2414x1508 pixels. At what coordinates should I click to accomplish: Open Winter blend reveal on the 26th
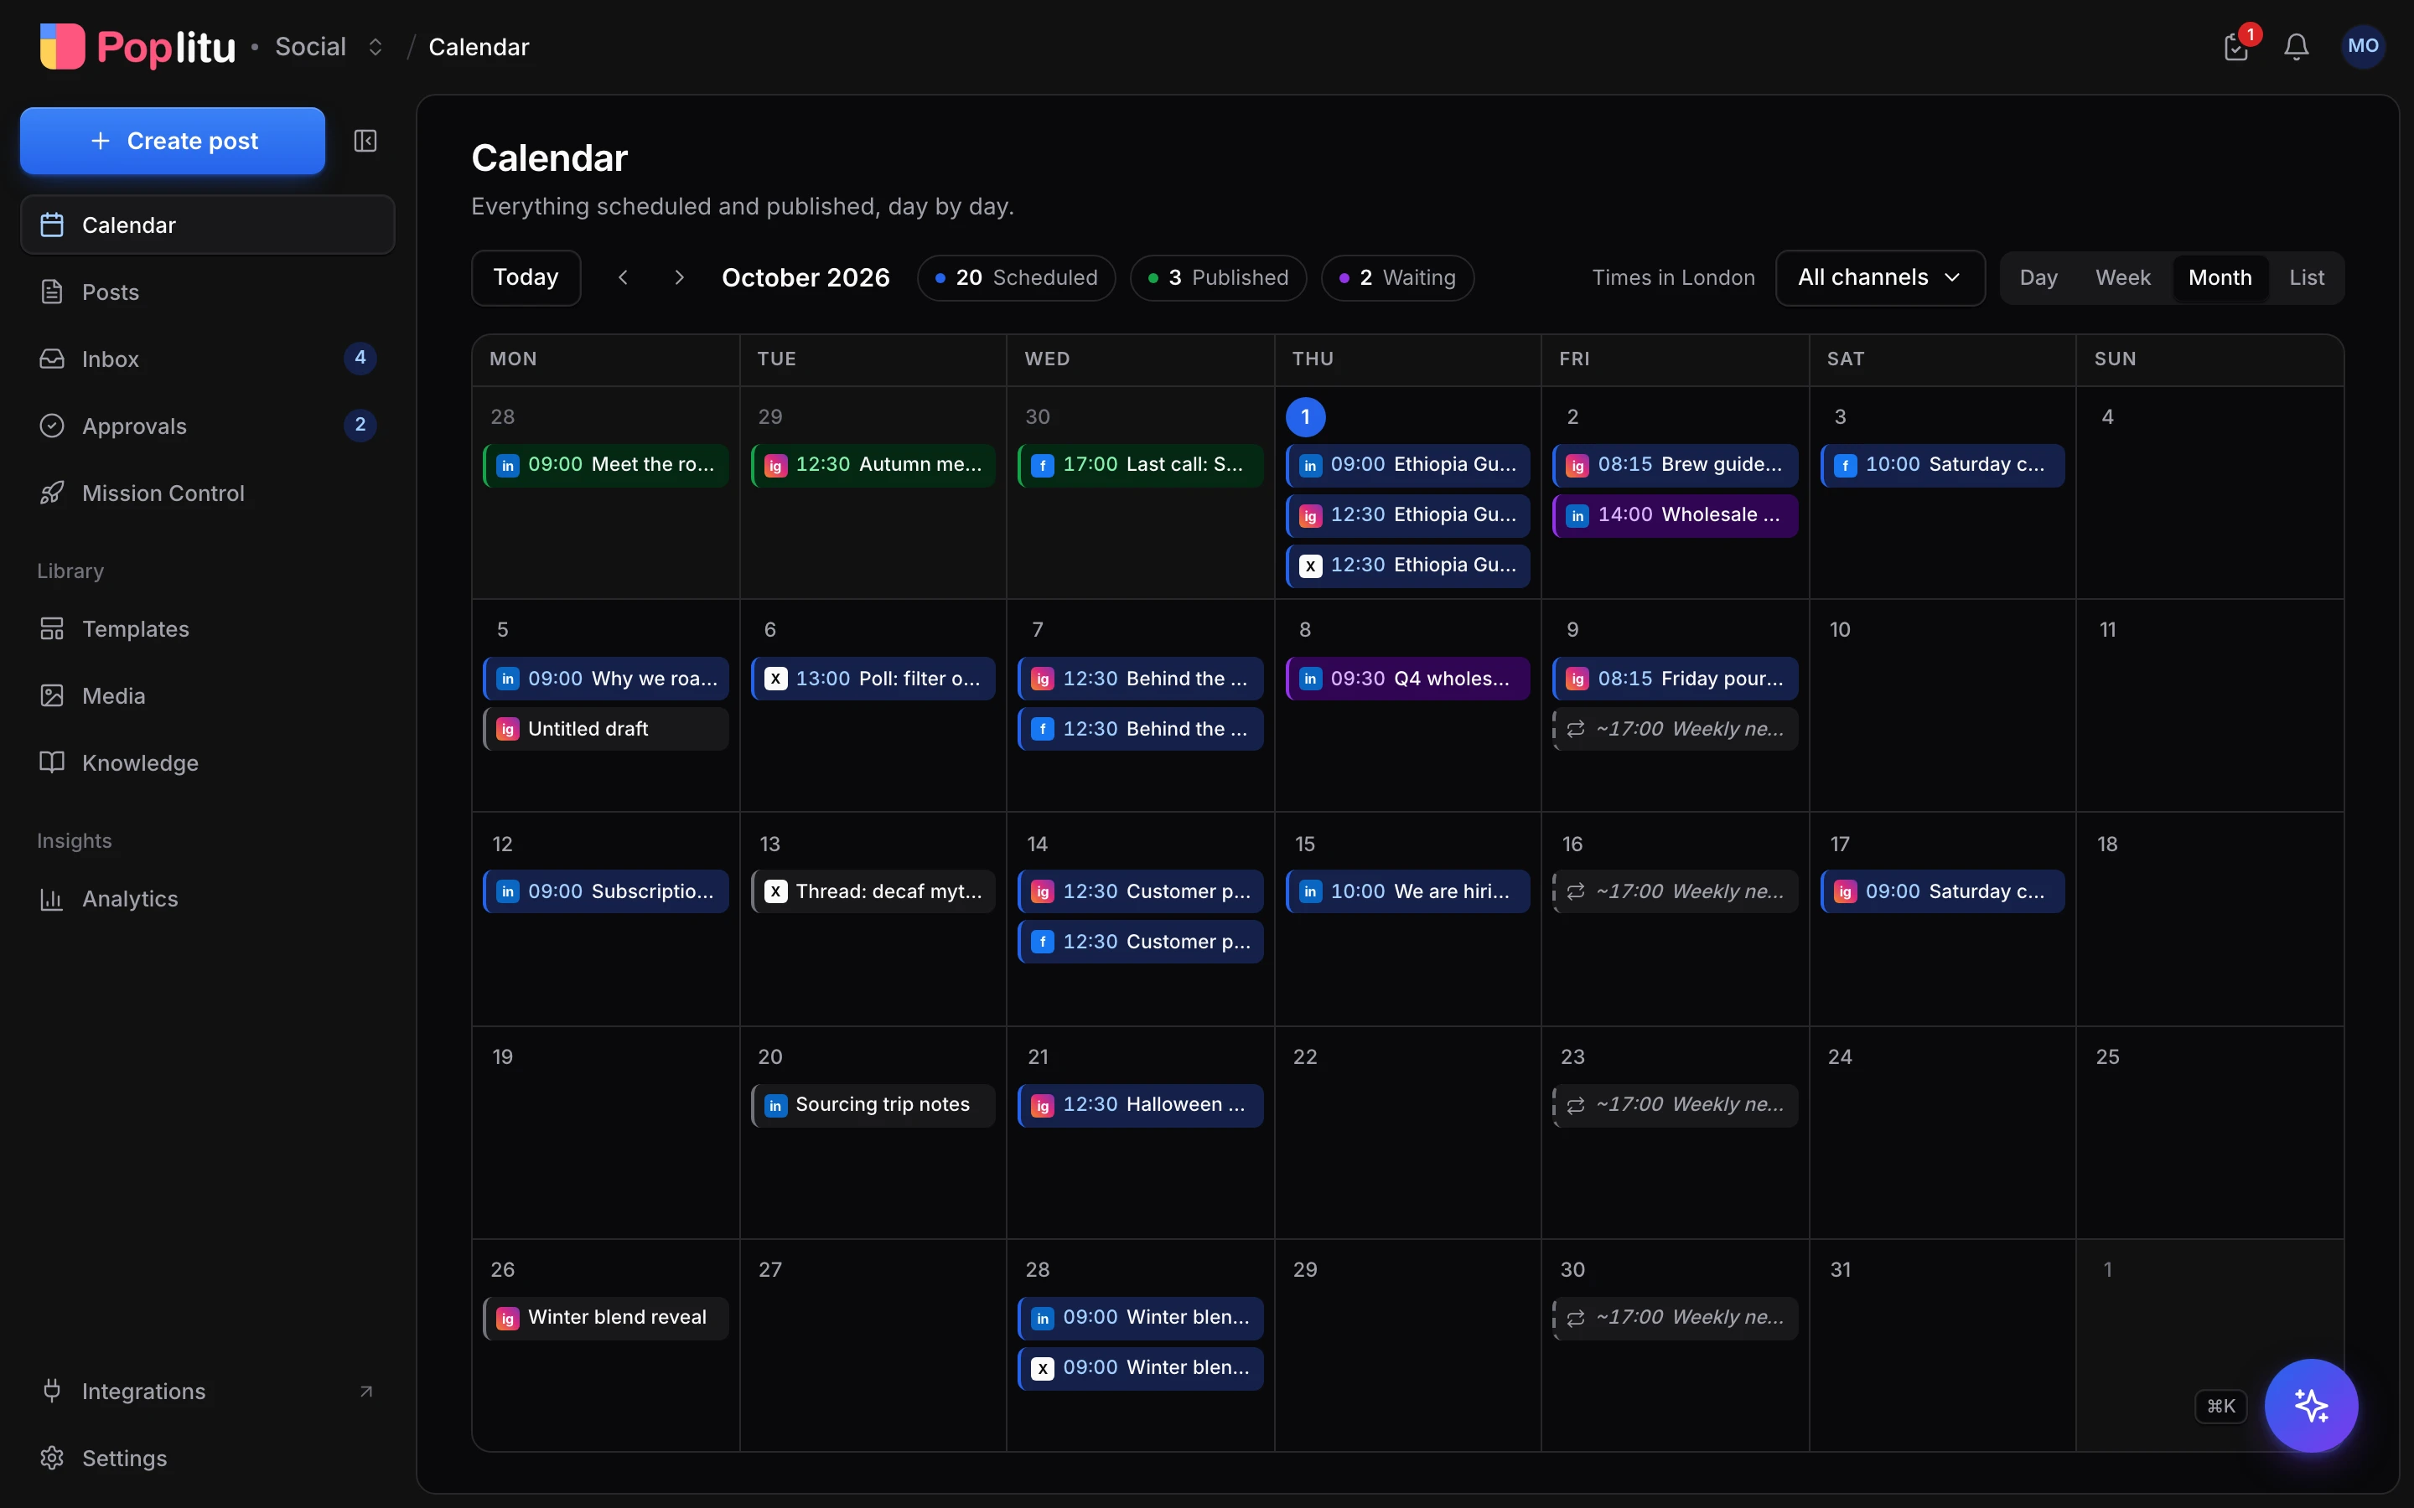tap(605, 1318)
